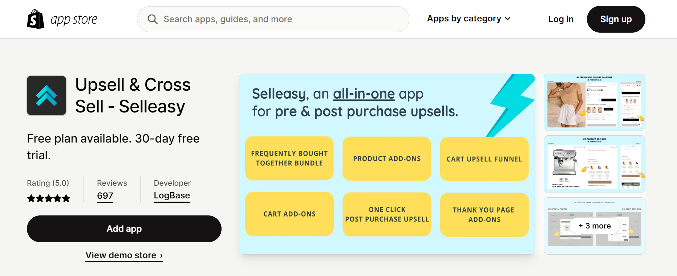Click the Shopify bag logo icon
The image size is (677, 276).
click(36, 19)
